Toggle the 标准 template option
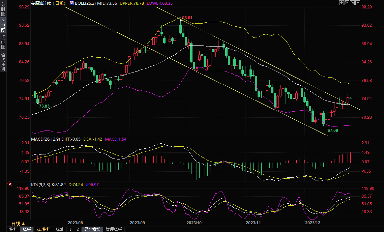 [60, 229]
